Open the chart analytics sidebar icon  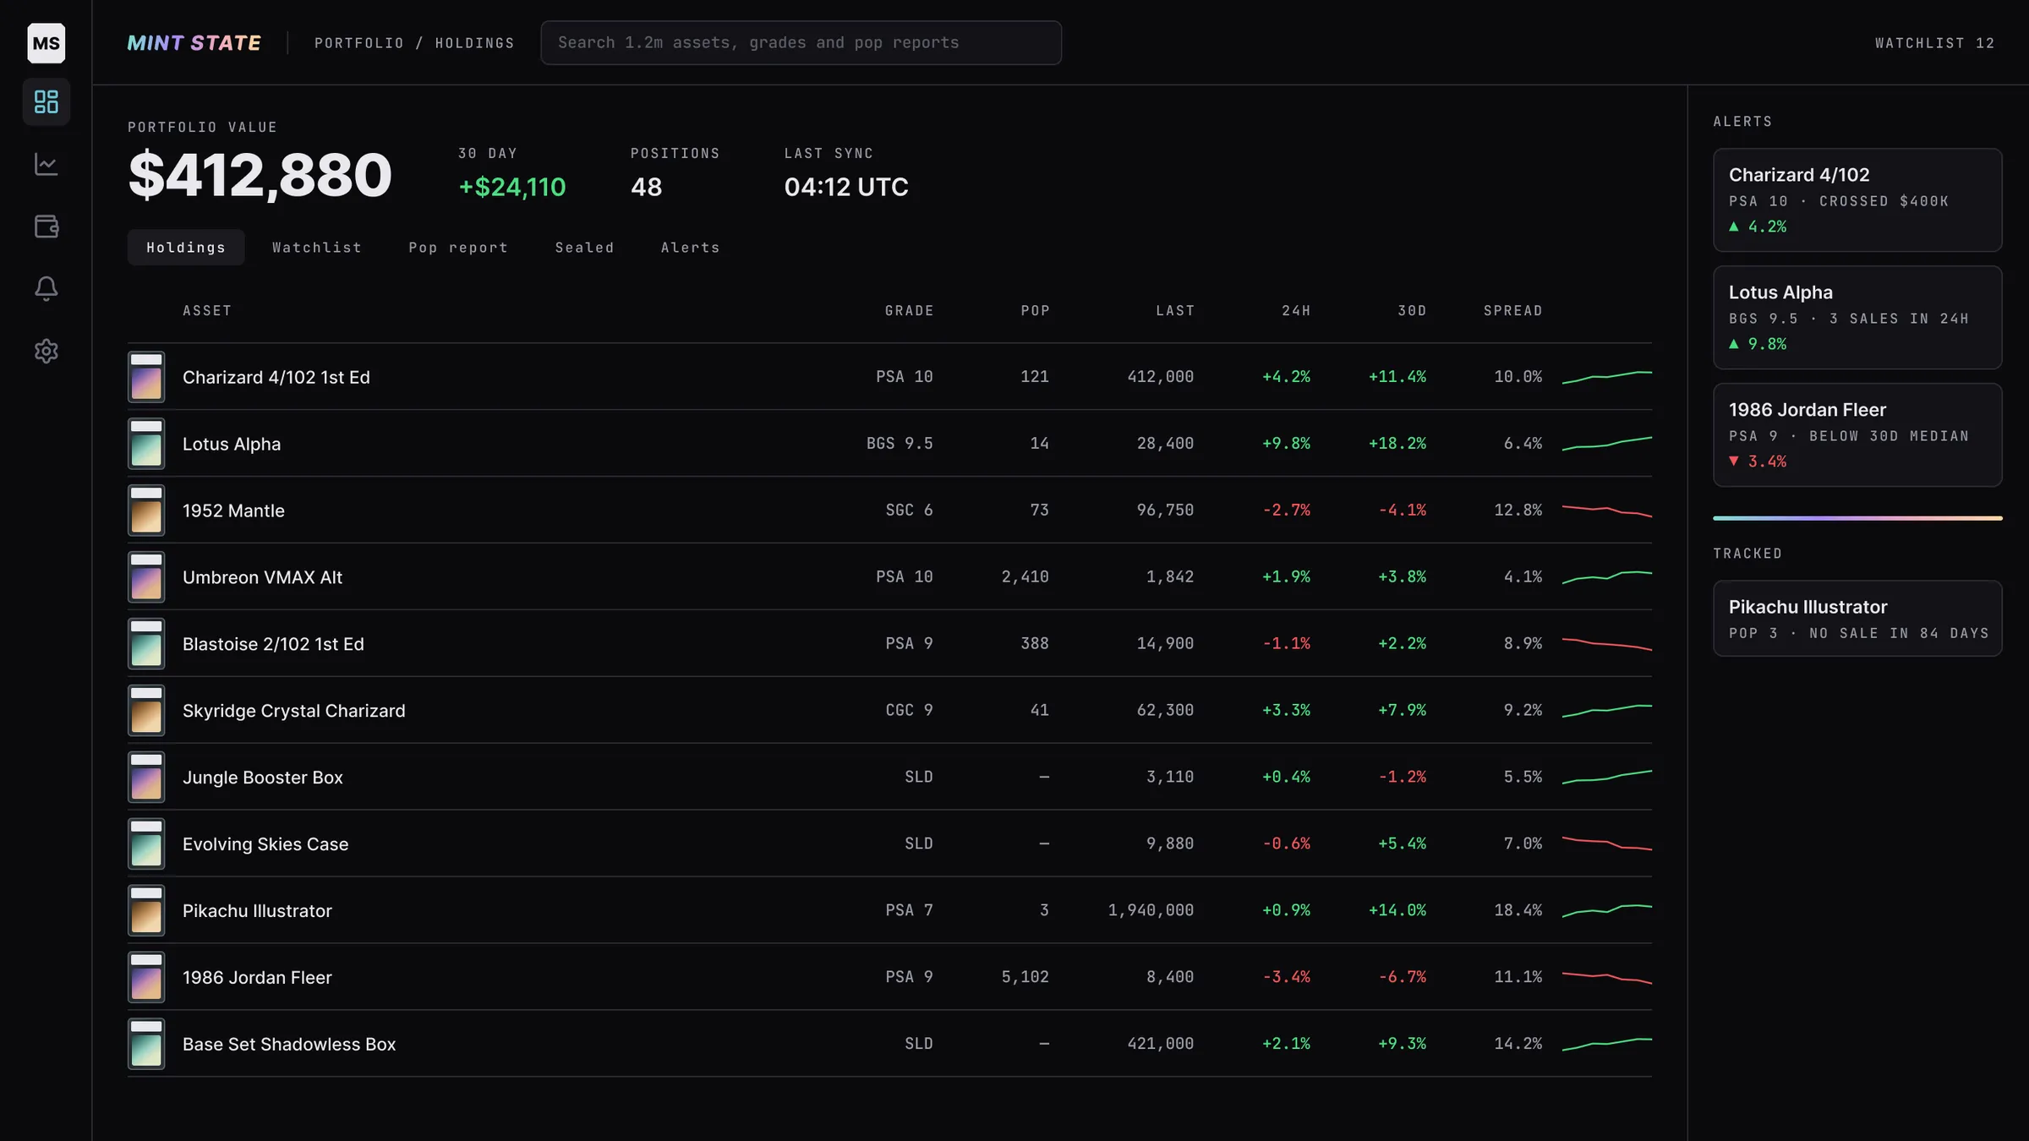coord(46,164)
